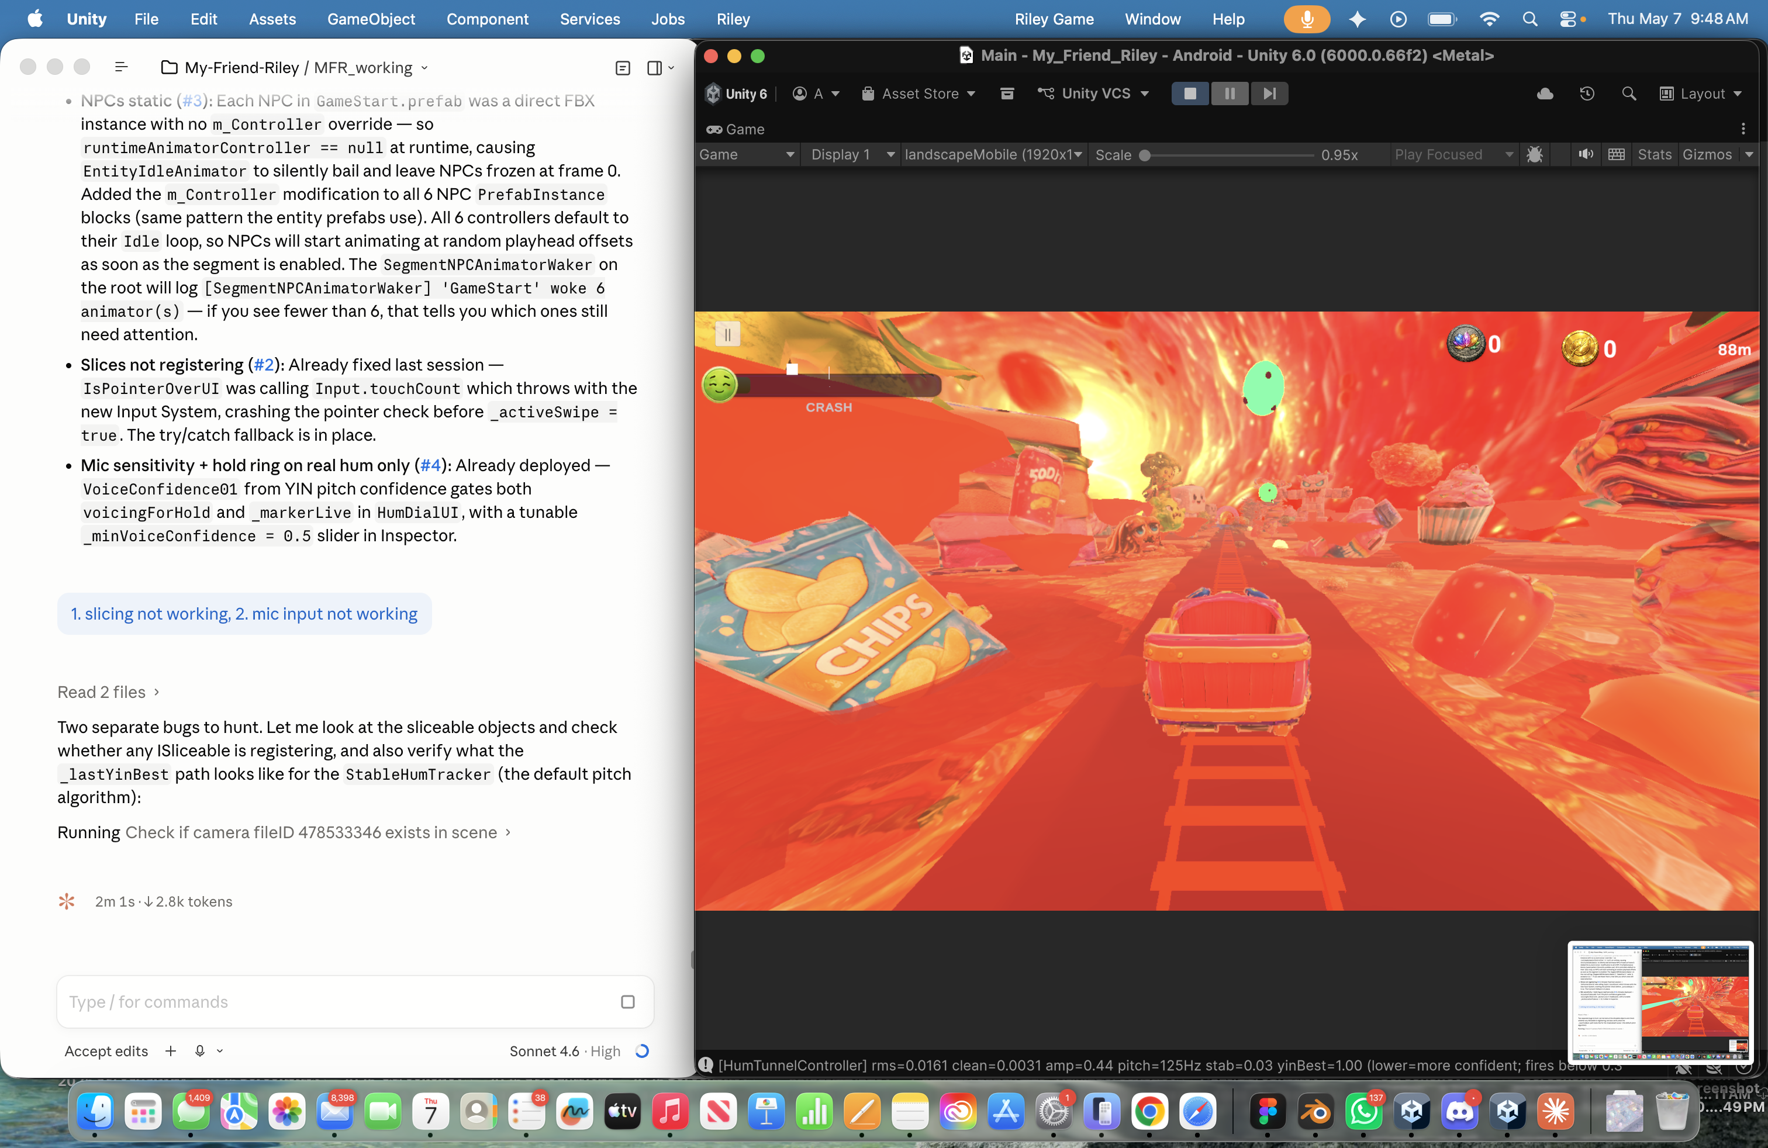Toggle Gizmos in the Game view
Screen dimensions: 1768x1148
[1707, 154]
